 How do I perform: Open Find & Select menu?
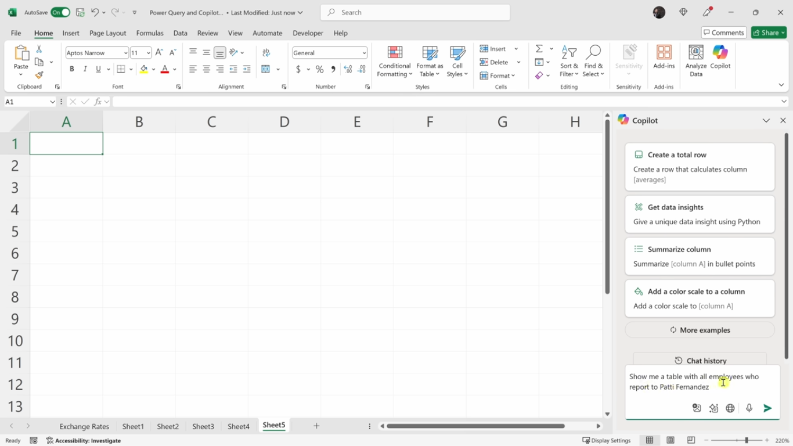[x=593, y=62]
